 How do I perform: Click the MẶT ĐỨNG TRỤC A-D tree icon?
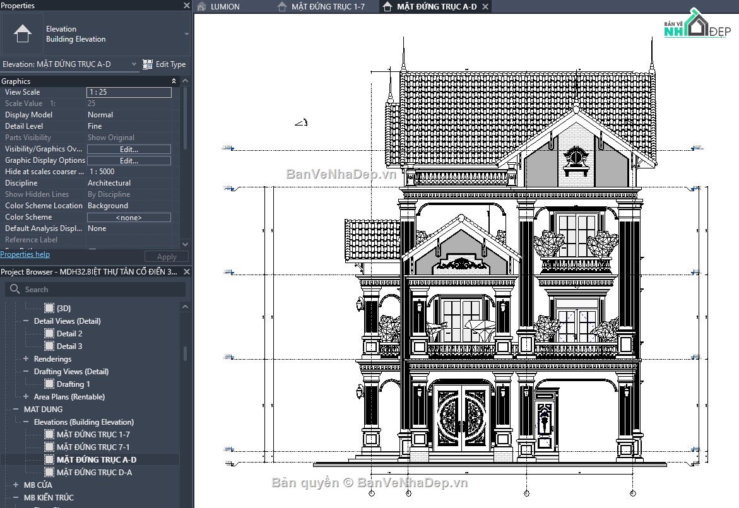pos(49,459)
